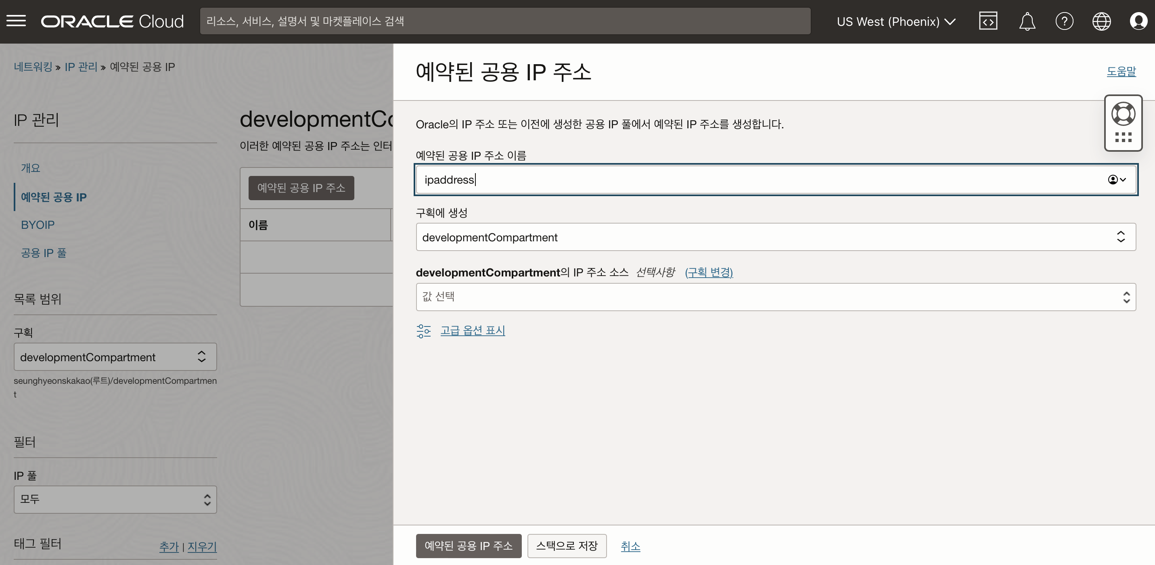Image resolution: width=1155 pixels, height=565 pixels.
Task: Click the 스택으로 저장 button
Action: coord(566,546)
